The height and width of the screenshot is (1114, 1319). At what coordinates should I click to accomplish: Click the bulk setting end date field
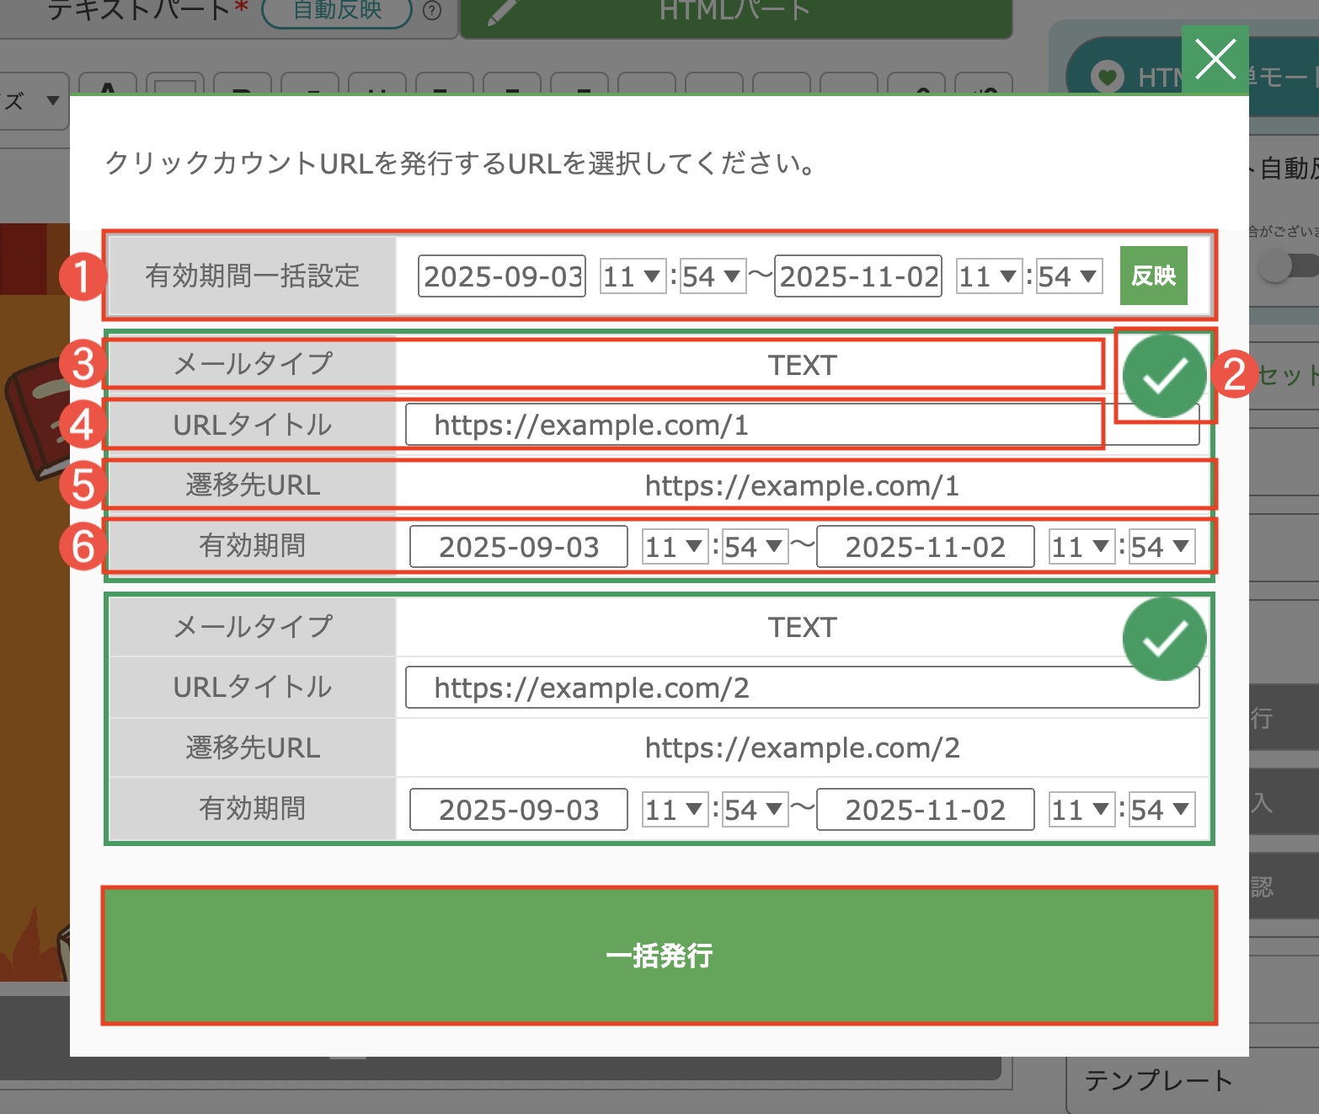(x=858, y=276)
